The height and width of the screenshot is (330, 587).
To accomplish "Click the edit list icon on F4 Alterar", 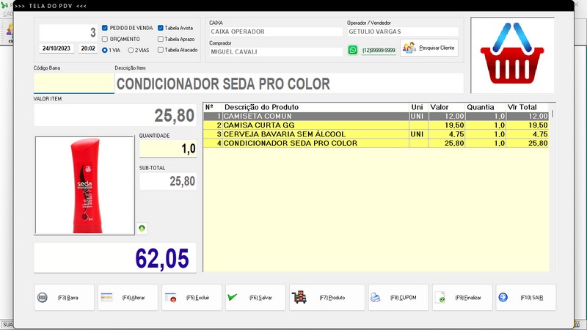I will [x=106, y=297].
